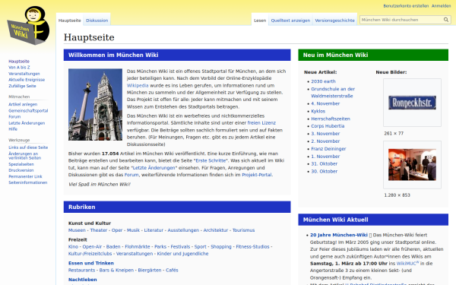Open the 30. Oktober article
Screen dimensions: 456x285
[x=324, y=171]
